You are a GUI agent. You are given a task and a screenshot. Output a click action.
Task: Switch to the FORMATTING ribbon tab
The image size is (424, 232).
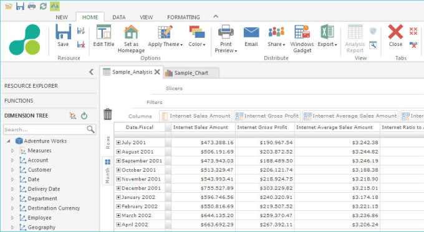pyautogui.click(x=183, y=17)
